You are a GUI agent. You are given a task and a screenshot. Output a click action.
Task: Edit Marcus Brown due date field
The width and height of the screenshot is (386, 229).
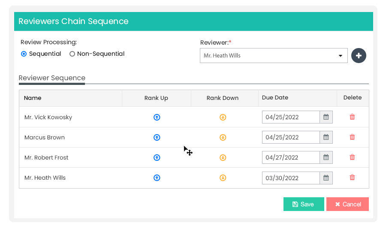pos(291,137)
